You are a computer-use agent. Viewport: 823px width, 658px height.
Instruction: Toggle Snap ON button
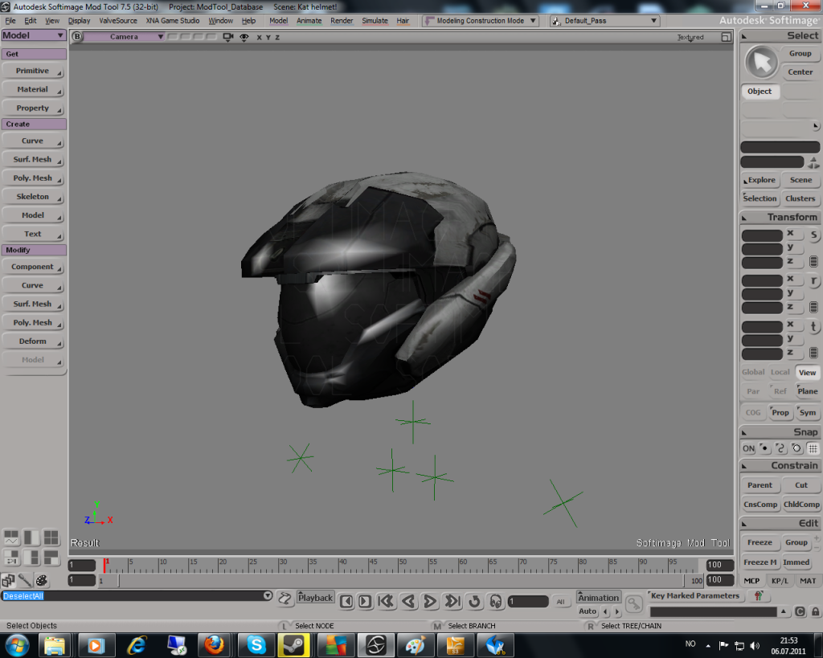748,448
